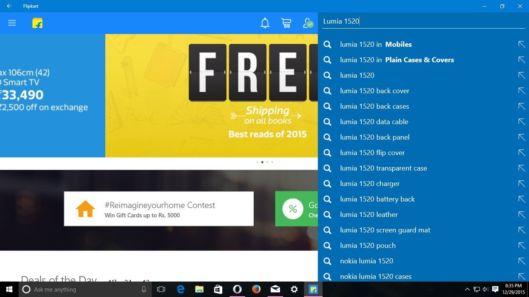
Task: Pick the 'lumia 1520 battery back' suggestion
Action: pos(423,199)
